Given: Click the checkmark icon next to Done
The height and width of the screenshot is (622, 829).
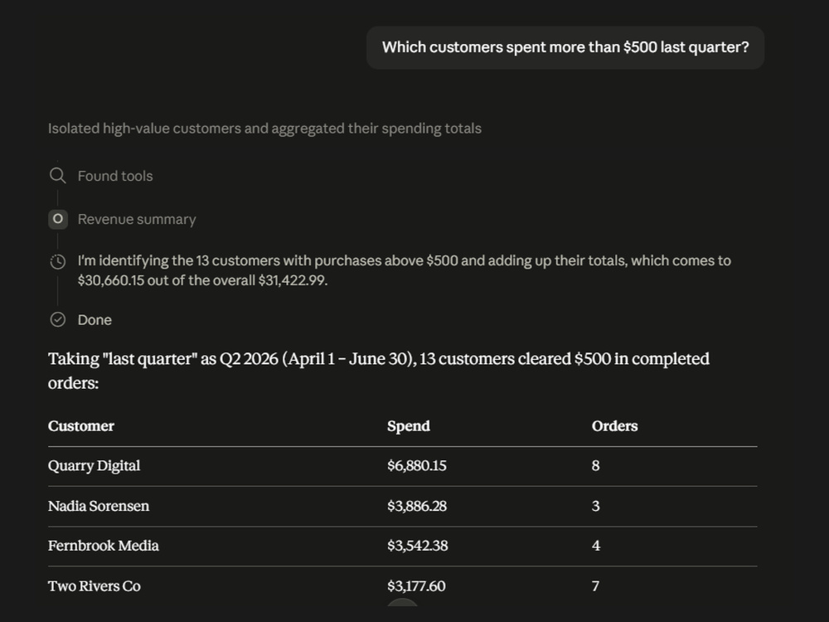Looking at the screenshot, I should [58, 319].
